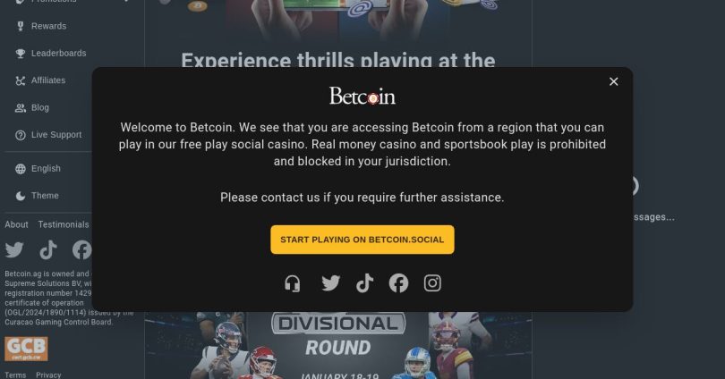Image resolution: width=725 pixels, height=379 pixels.
Task: Start playing on Betcoin.social button
Action: (x=362, y=240)
